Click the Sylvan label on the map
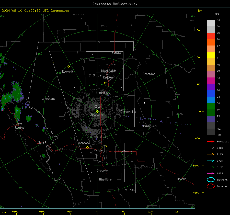The height and width of the screenshot is (215, 230). click(x=98, y=75)
